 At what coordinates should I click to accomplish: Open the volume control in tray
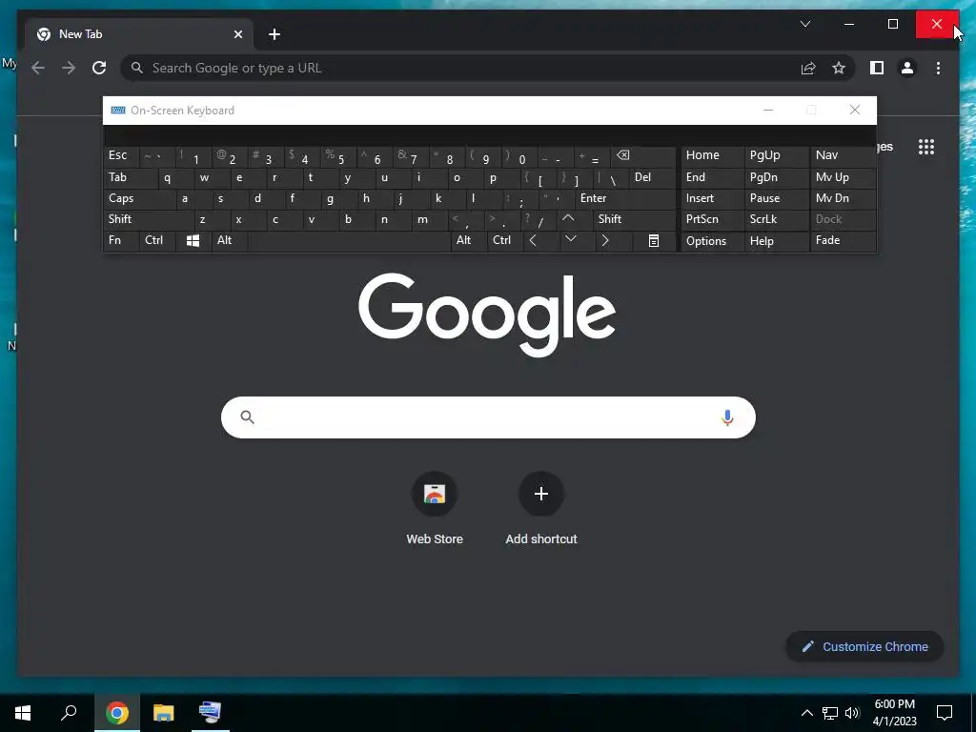pyautogui.click(x=852, y=713)
